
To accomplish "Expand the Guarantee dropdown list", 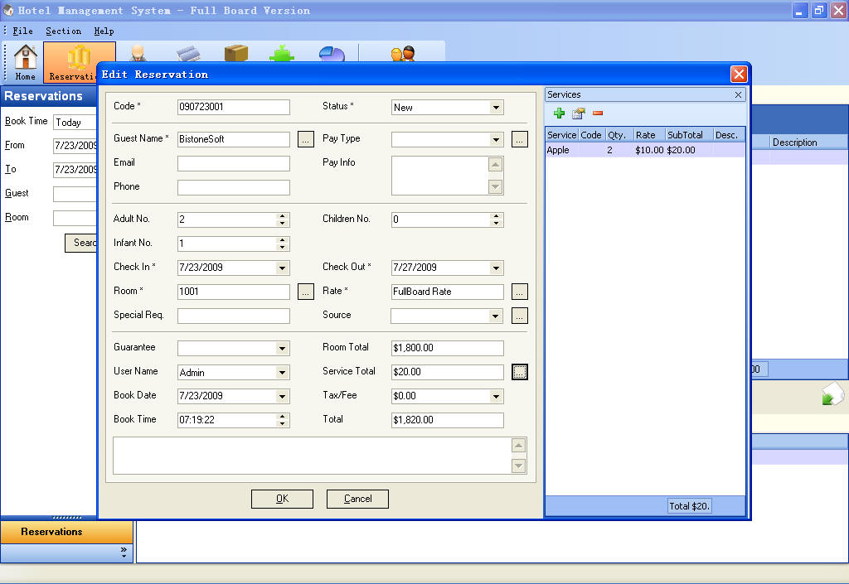I will click(x=282, y=349).
